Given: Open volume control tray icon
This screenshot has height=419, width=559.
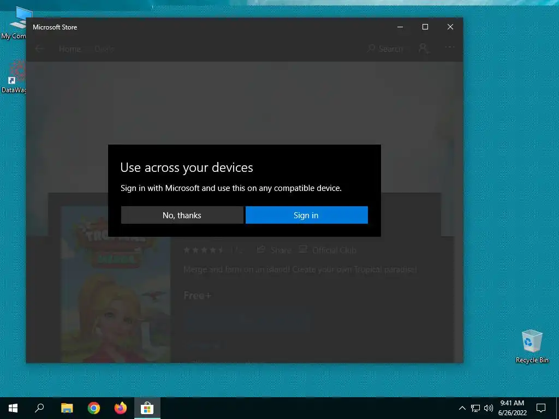Looking at the screenshot, I should coord(489,408).
